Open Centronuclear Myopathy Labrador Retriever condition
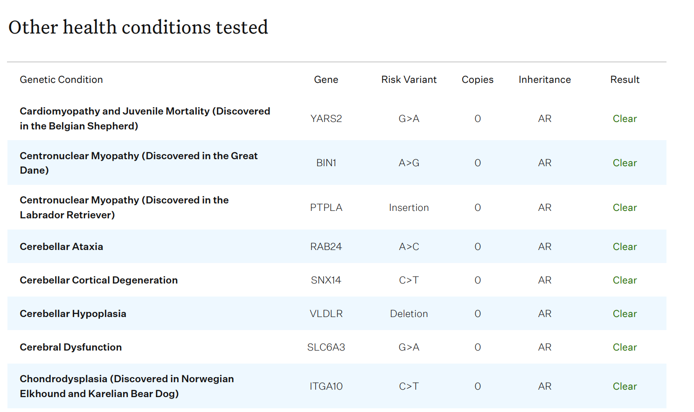 (x=124, y=207)
